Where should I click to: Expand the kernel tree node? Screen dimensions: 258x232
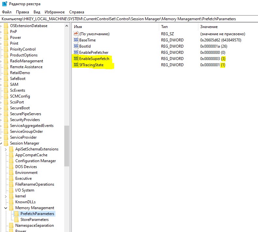[6, 196]
